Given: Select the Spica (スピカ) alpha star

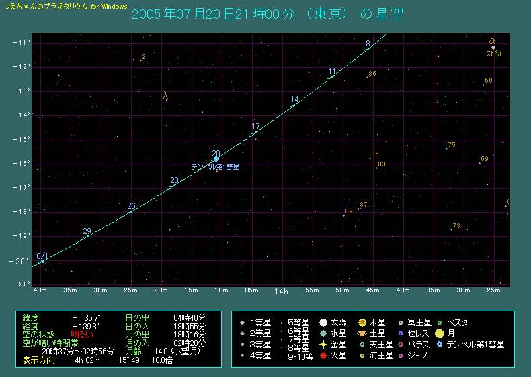Looking at the screenshot, I should pyautogui.click(x=493, y=48).
